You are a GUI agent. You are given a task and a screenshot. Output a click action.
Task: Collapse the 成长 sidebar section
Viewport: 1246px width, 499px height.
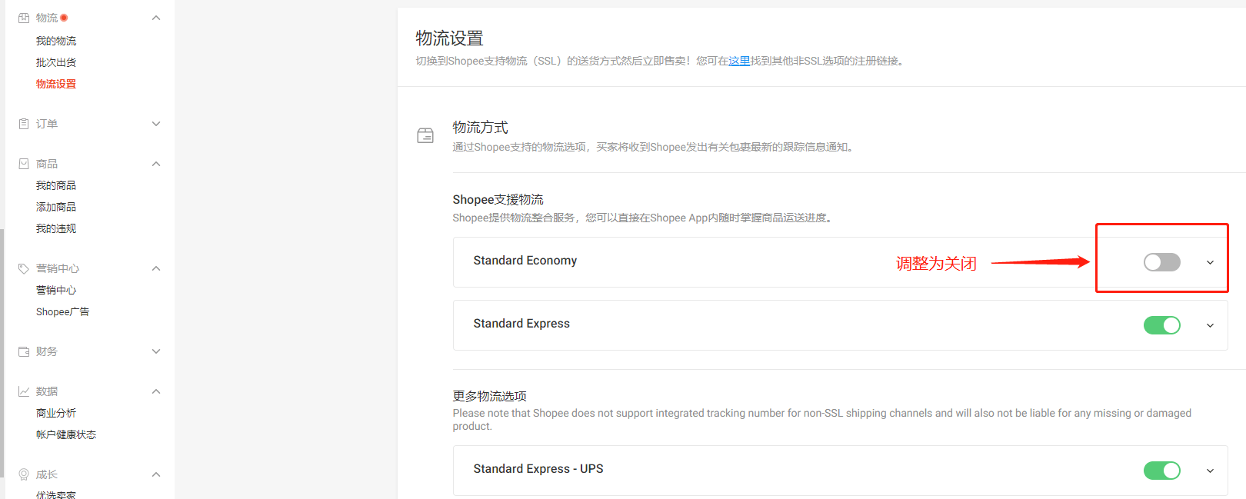pos(156,474)
